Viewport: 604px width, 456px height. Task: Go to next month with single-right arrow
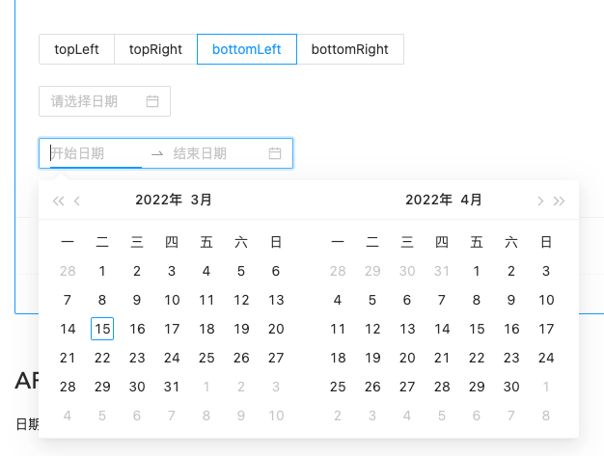coord(540,201)
